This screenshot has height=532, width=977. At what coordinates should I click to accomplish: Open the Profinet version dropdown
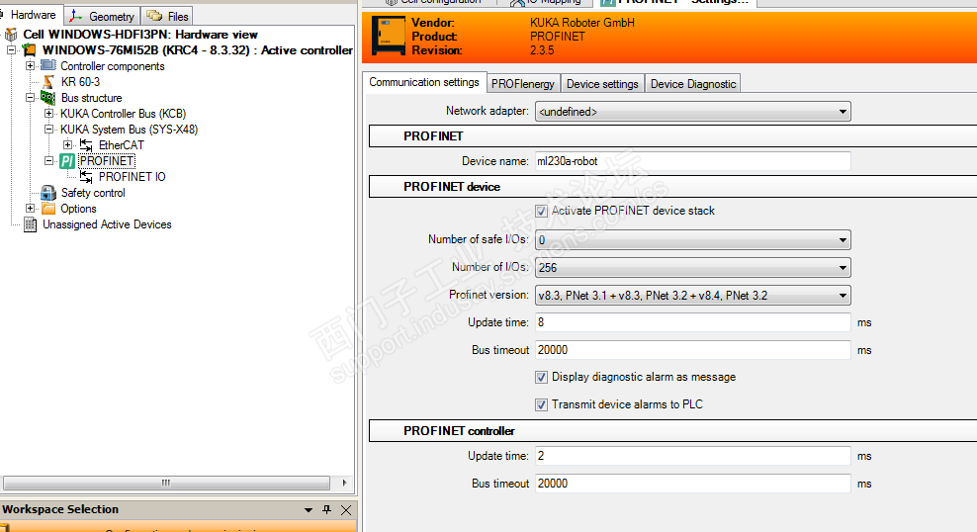click(843, 296)
